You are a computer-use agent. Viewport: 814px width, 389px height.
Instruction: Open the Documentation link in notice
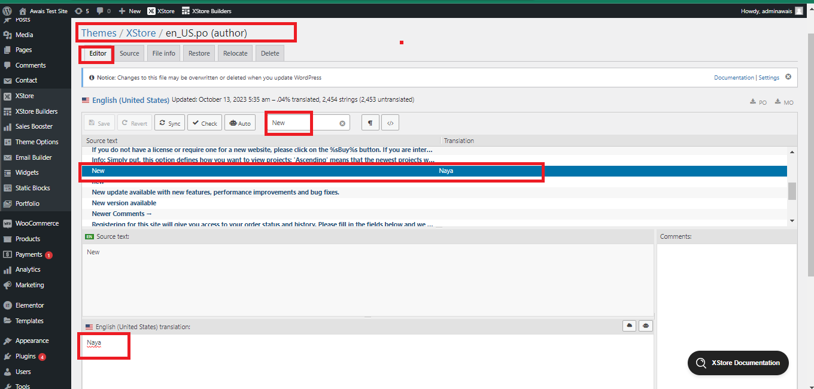(x=734, y=78)
